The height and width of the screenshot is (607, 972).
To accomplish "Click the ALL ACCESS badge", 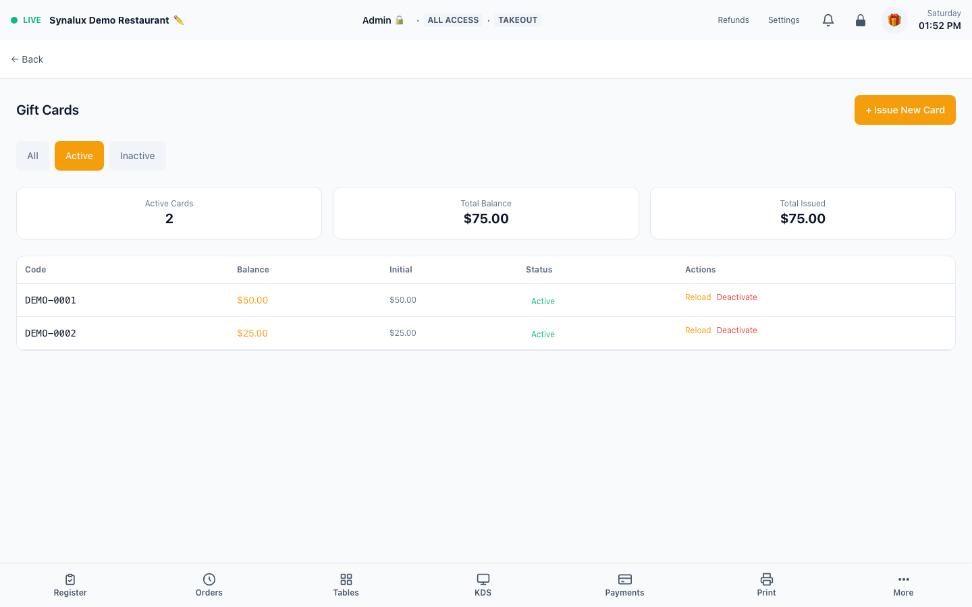I will (x=453, y=20).
